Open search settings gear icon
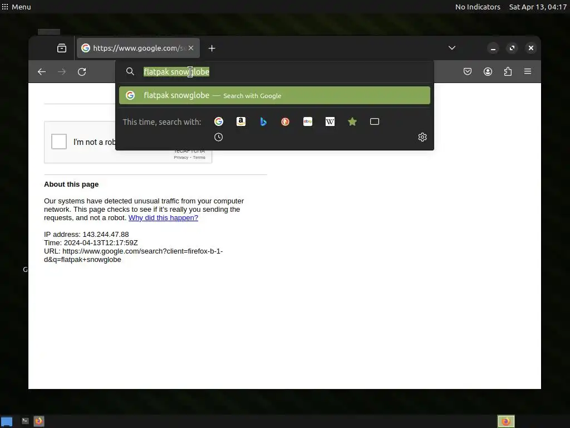 click(x=422, y=137)
